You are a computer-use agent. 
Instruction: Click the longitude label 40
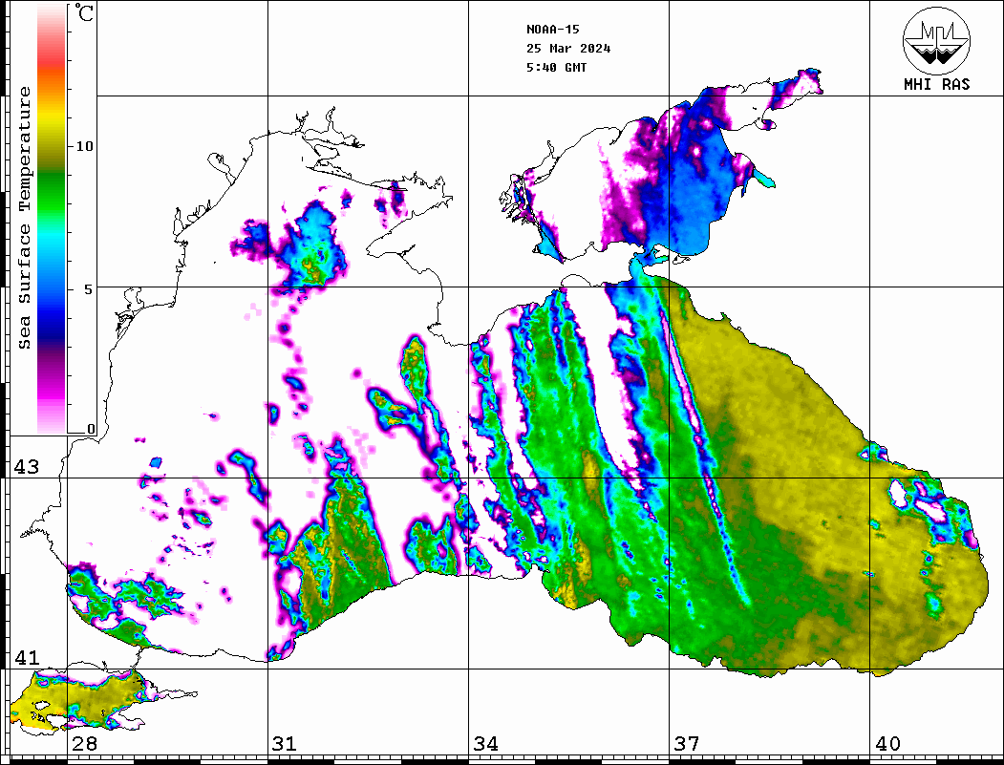tap(887, 744)
